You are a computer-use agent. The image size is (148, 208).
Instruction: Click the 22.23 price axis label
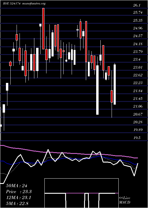coord(138,83)
